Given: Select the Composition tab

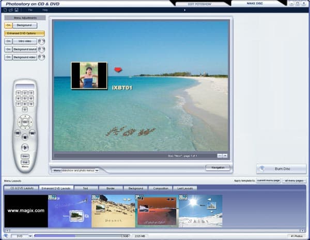Looking at the screenshot, I should click(161, 188).
